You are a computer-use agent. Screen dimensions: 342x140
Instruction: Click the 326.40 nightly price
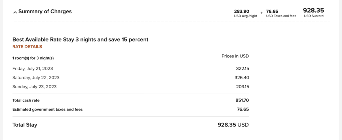[x=242, y=78]
